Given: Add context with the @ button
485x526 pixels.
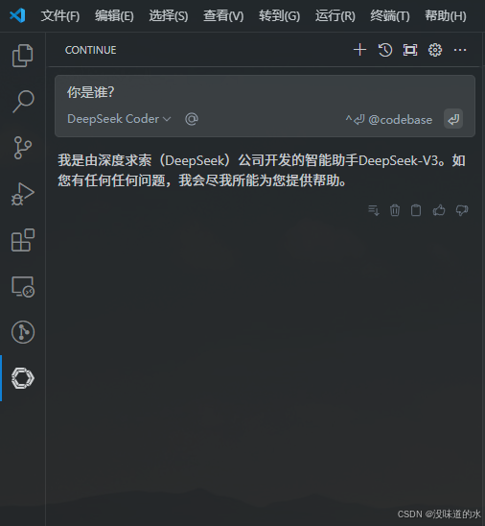Looking at the screenshot, I should point(192,119).
